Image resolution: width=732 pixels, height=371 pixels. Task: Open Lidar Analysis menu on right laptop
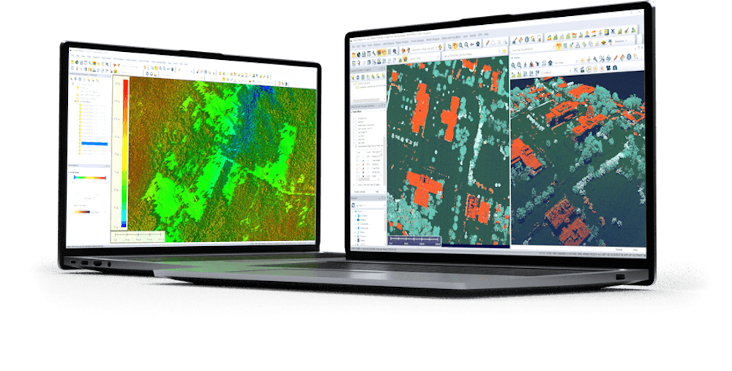coord(389,43)
